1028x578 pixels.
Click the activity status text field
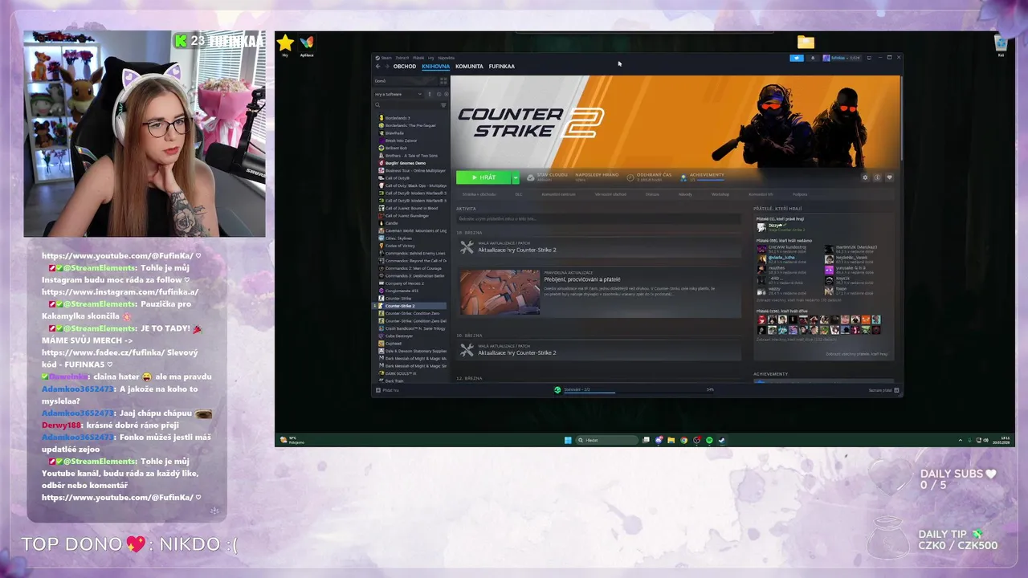[x=598, y=218]
